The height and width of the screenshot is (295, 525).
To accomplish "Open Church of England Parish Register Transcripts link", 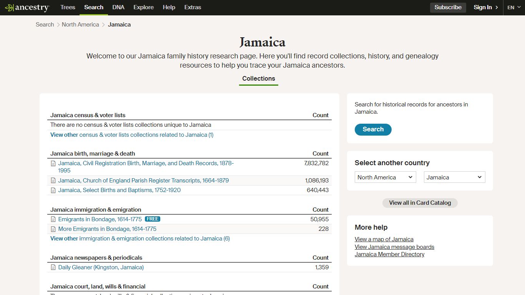I will tap(143, 181).
